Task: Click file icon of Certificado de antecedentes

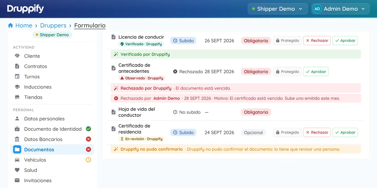Action: [x=114, y=68]
